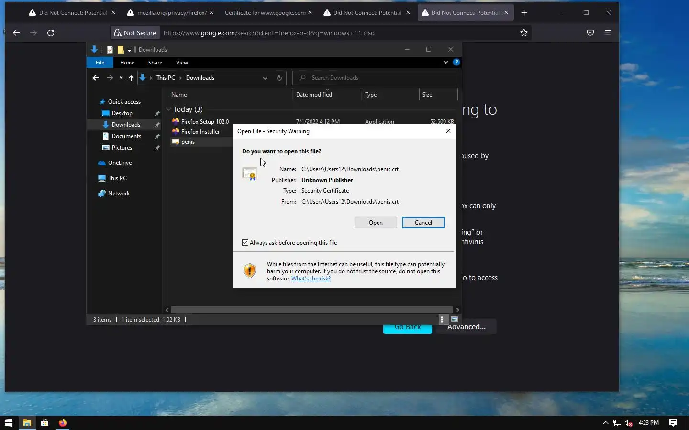
Task: Select OneDrive in navigation pane
Action: (x=115, y=163)
